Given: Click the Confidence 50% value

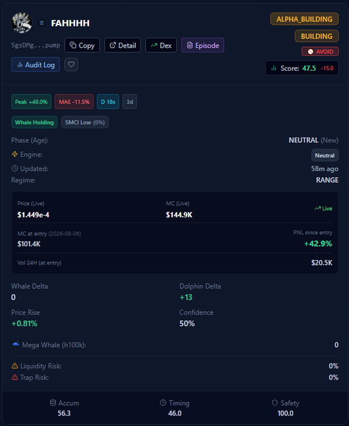Looking at the screenshot, I should [187, 324].
